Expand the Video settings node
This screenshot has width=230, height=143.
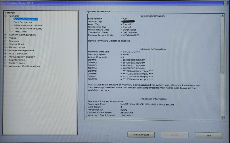coord(5,38)
